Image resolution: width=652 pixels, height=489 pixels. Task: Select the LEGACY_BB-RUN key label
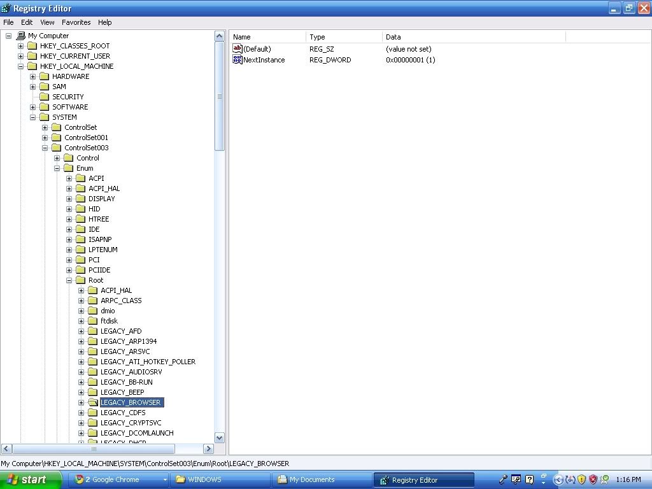click(x=127, y=382)
